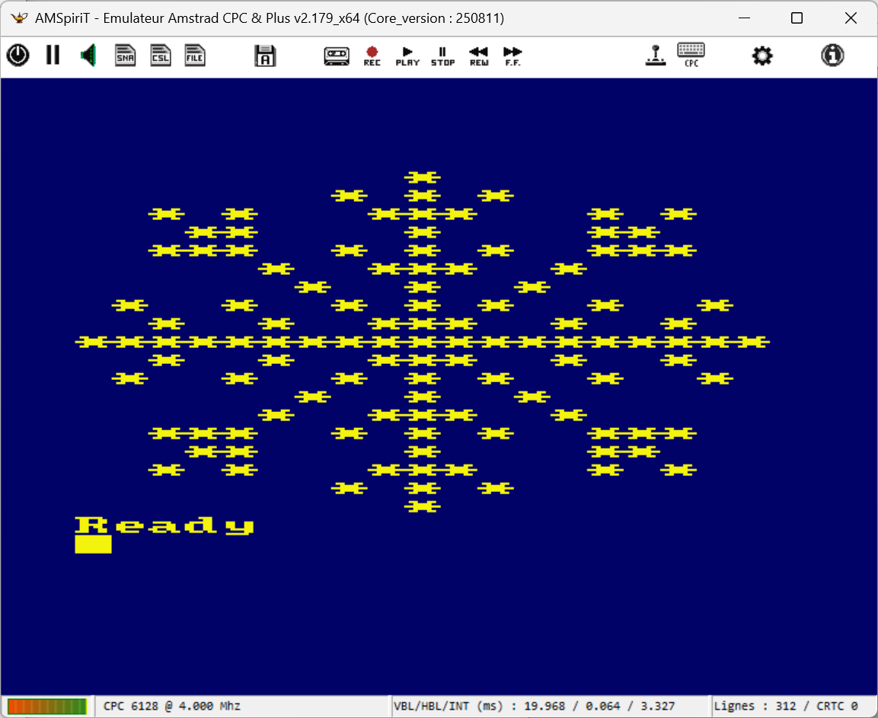This screenshot has width=878, height=718.
Task: Fast forward the tape with F.F.
Action: point(513,56)
